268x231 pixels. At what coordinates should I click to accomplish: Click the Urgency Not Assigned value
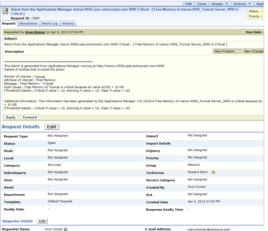tap(197, 150)
